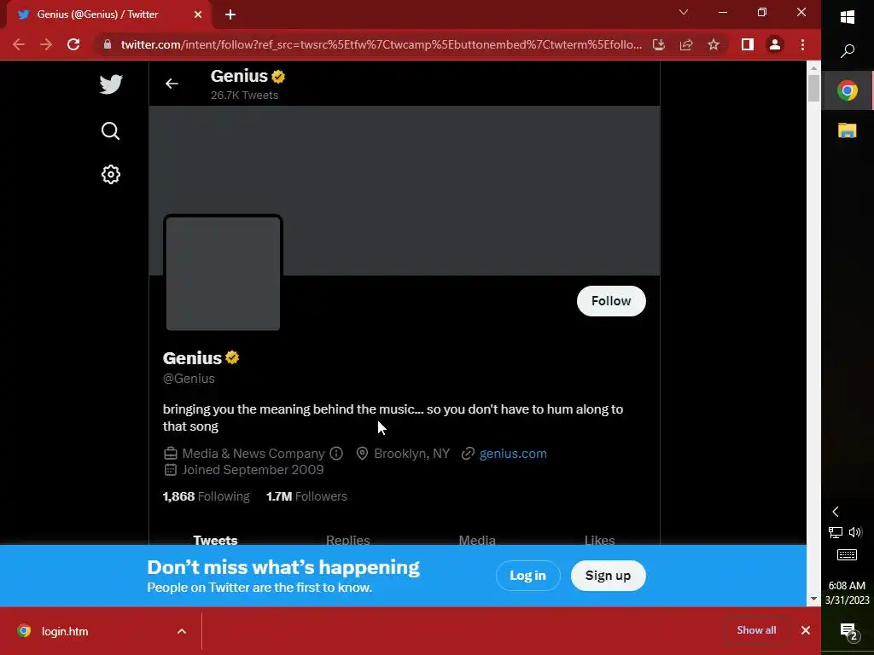This screenshot has width=874, height=655.
Task: Click the install app icon in address bar
Action: (659, 44)
